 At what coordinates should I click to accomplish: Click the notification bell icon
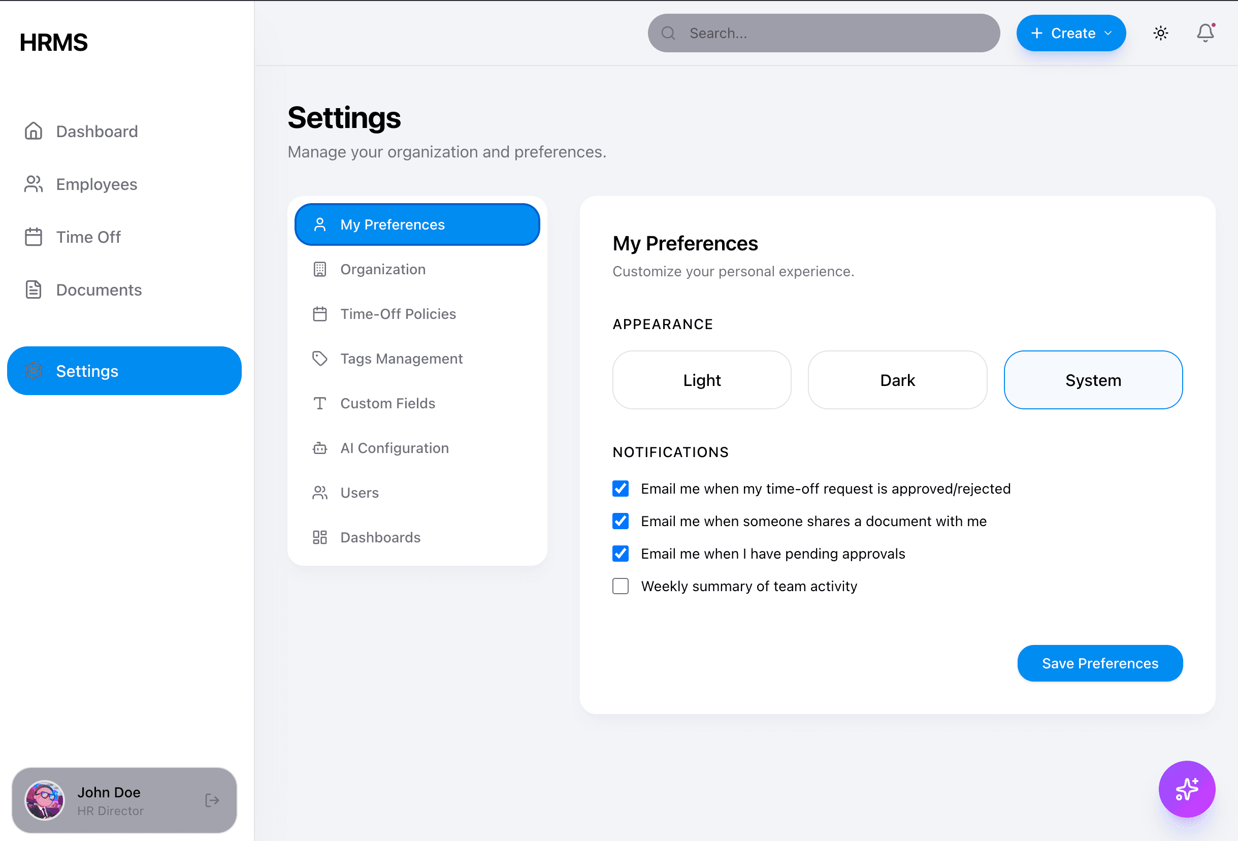coord(1204,33)
